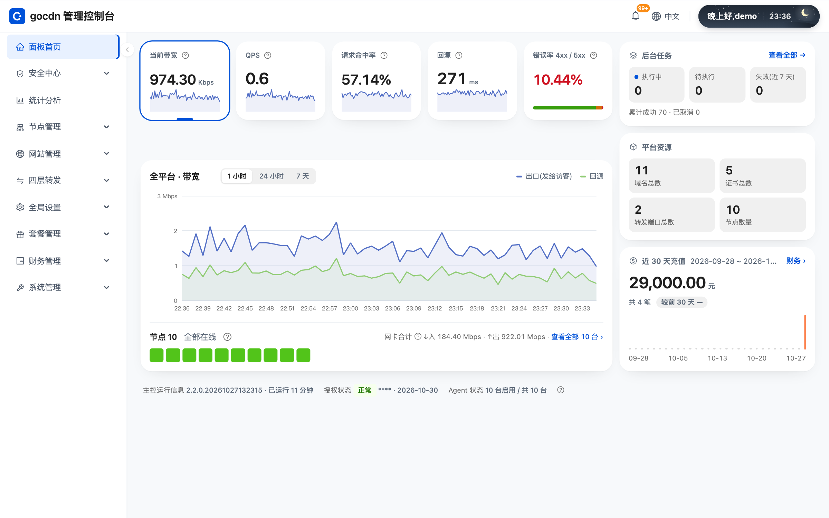Show help for 错误率 4xx / 5xx
The height and width of the screenshot is (518, 829).
click(x=593, y=55)
